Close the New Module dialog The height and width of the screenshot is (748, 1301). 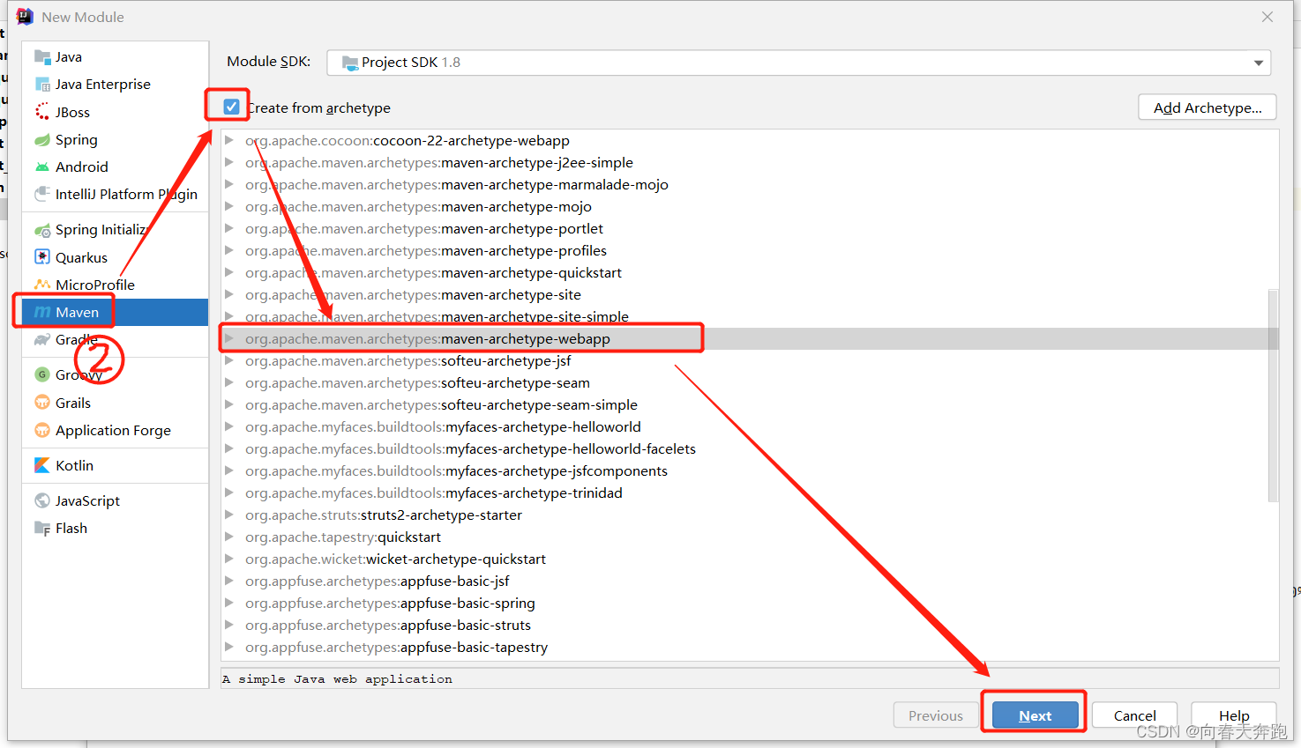coord(1267,17)
